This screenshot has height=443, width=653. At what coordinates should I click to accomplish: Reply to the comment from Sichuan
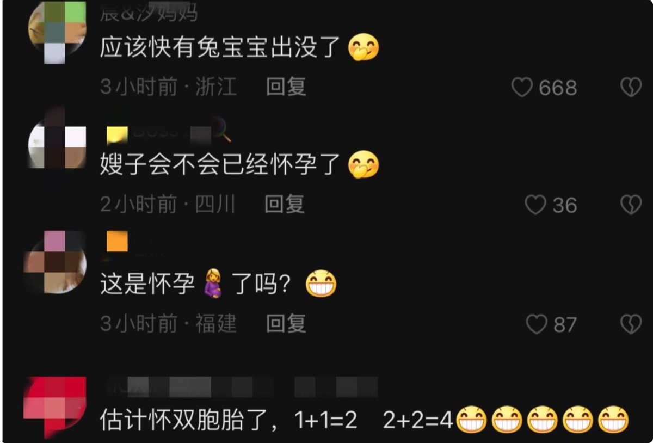pos(285,205)
